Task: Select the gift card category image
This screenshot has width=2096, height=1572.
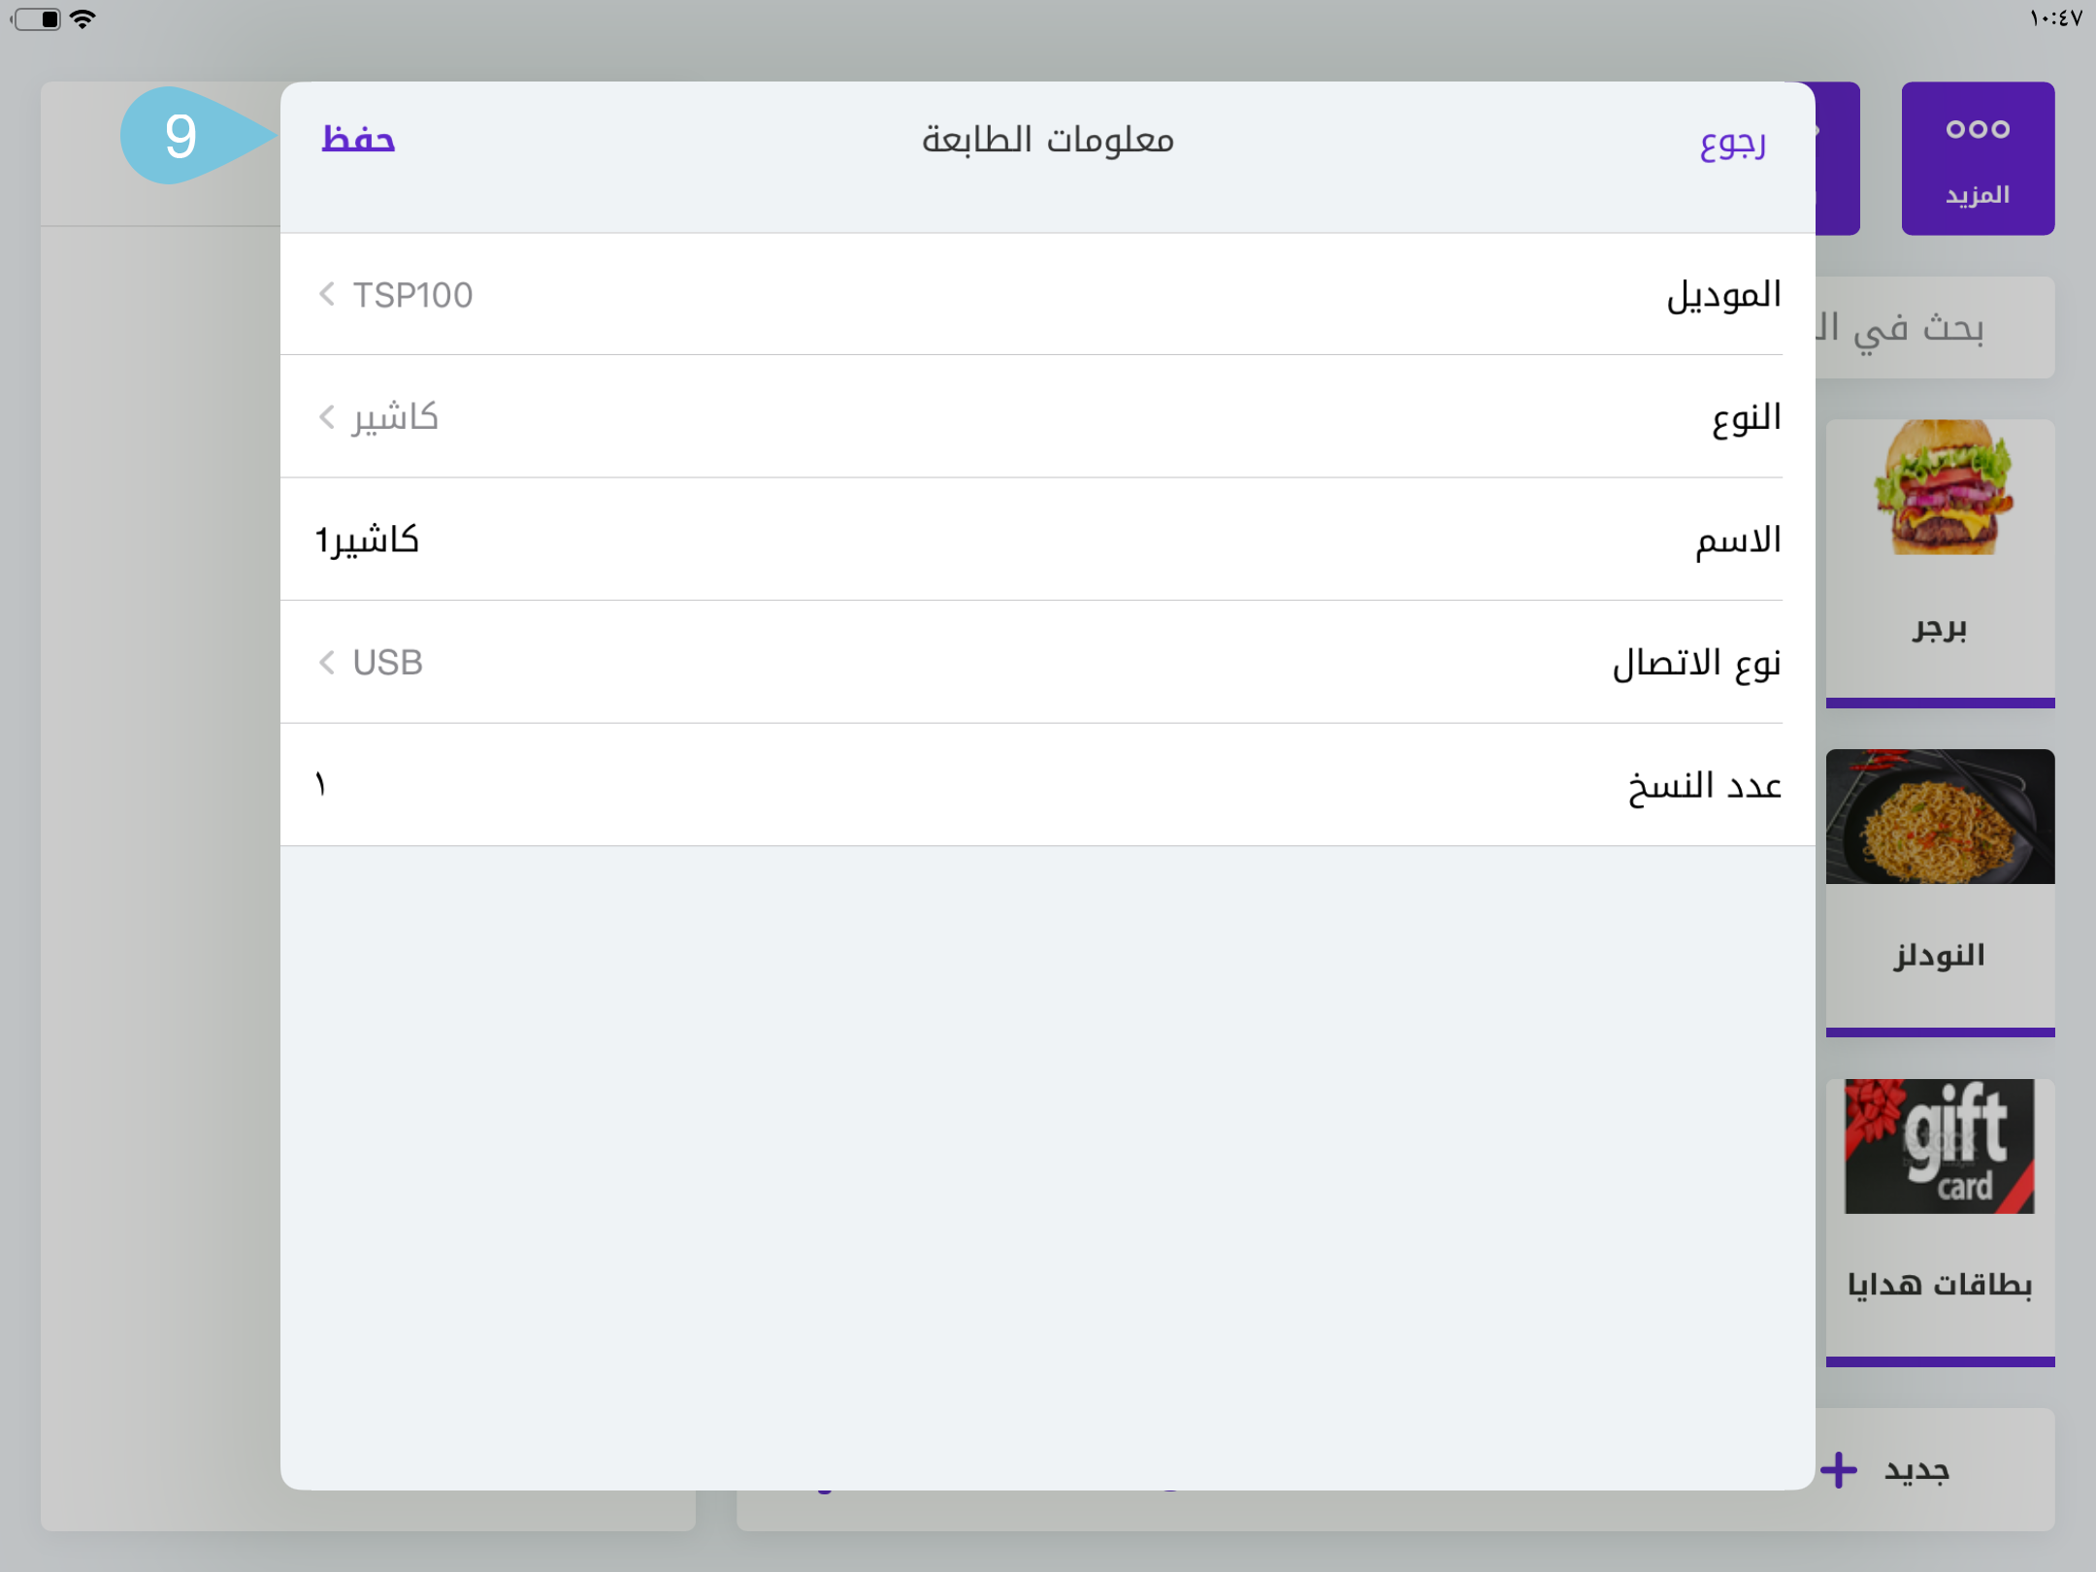Action: click(1940, 1147)
